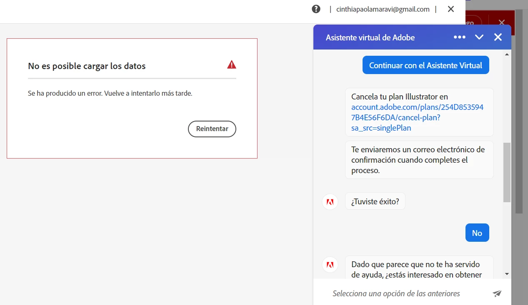This screenshot has width=528, height=305.
Task: Click the Se ha producido un error text
Action: pos(110,93)
